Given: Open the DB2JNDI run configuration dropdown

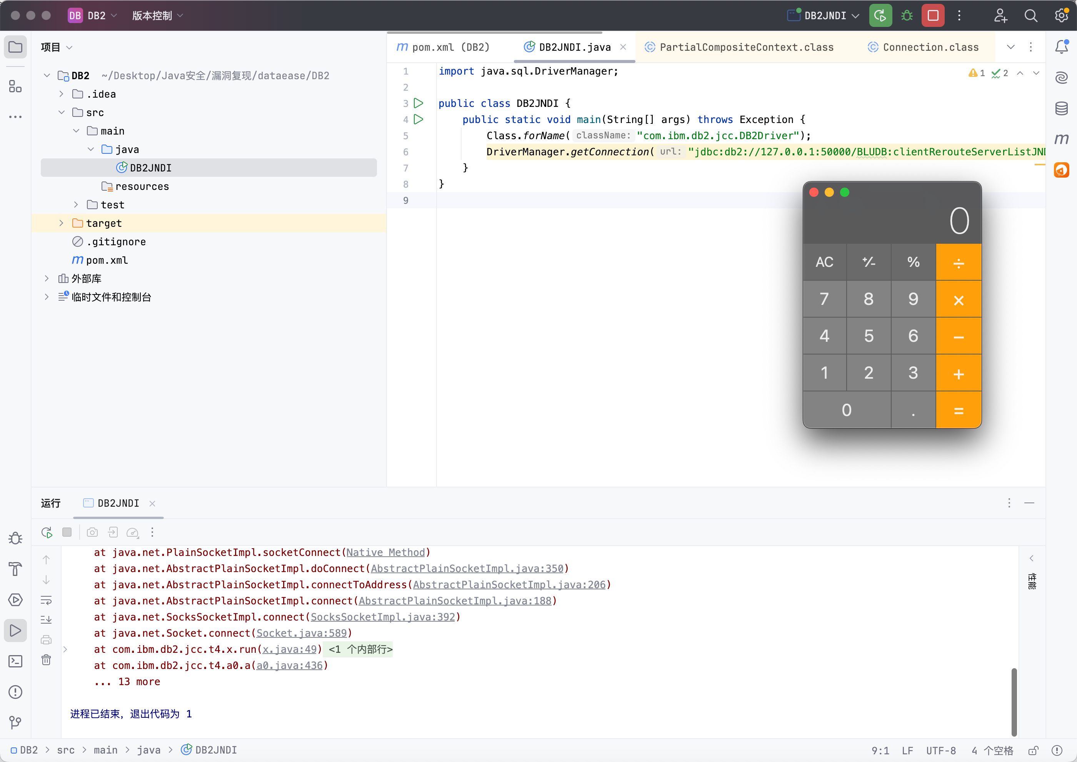Looking at the screenshot, I should coord(824,16).
